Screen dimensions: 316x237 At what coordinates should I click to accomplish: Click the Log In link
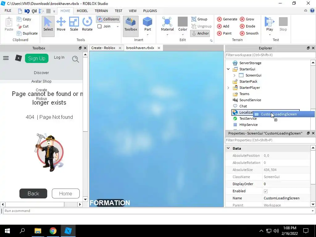tap(59, 57)
